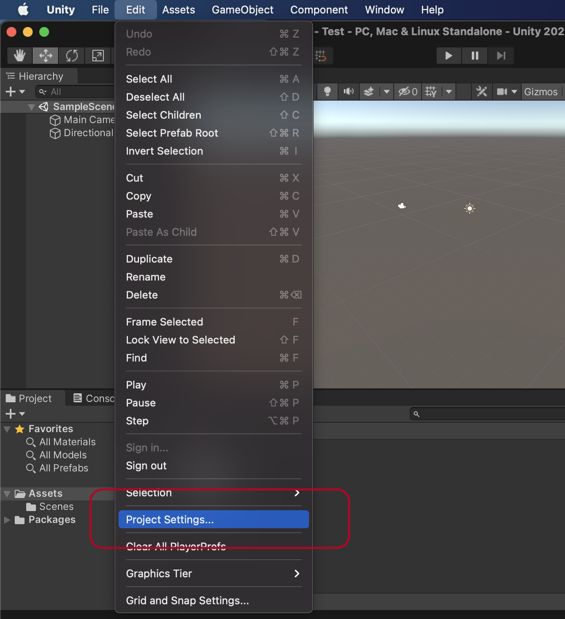Open the GameObject menu

pyautogui.click(x=242, y=10)
